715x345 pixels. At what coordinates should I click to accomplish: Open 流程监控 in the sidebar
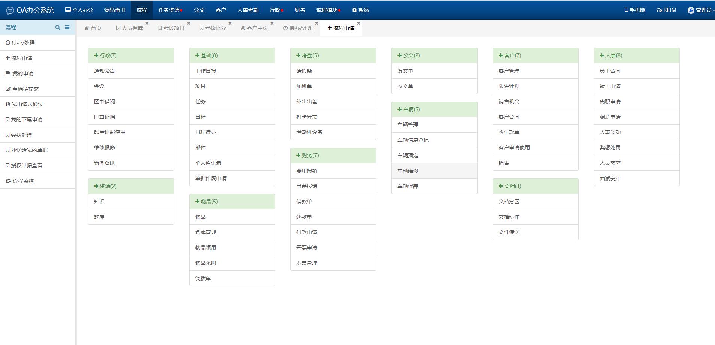pyautogui.click(x=23, y=181)
